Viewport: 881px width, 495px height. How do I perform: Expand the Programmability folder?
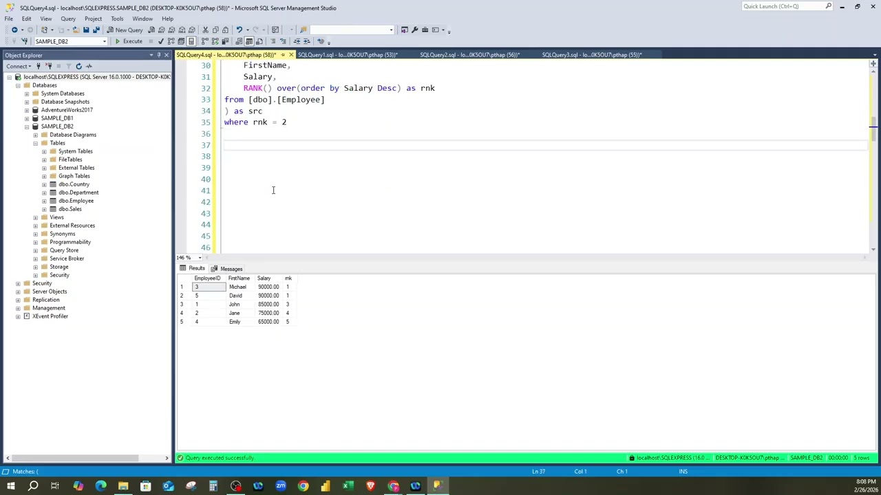pyautogui.click(x=36, y=242)
